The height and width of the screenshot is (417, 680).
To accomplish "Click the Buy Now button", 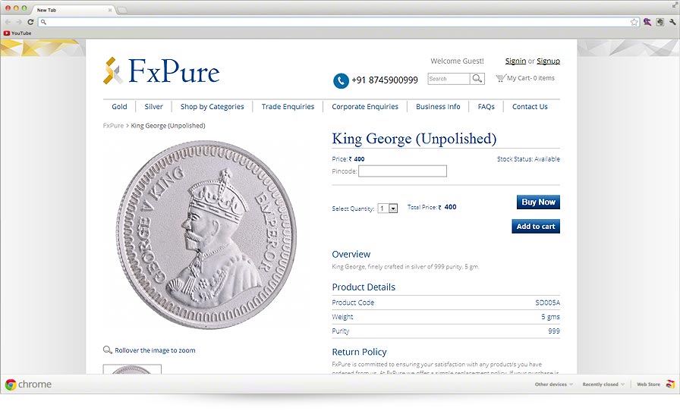I will (538, 202).
